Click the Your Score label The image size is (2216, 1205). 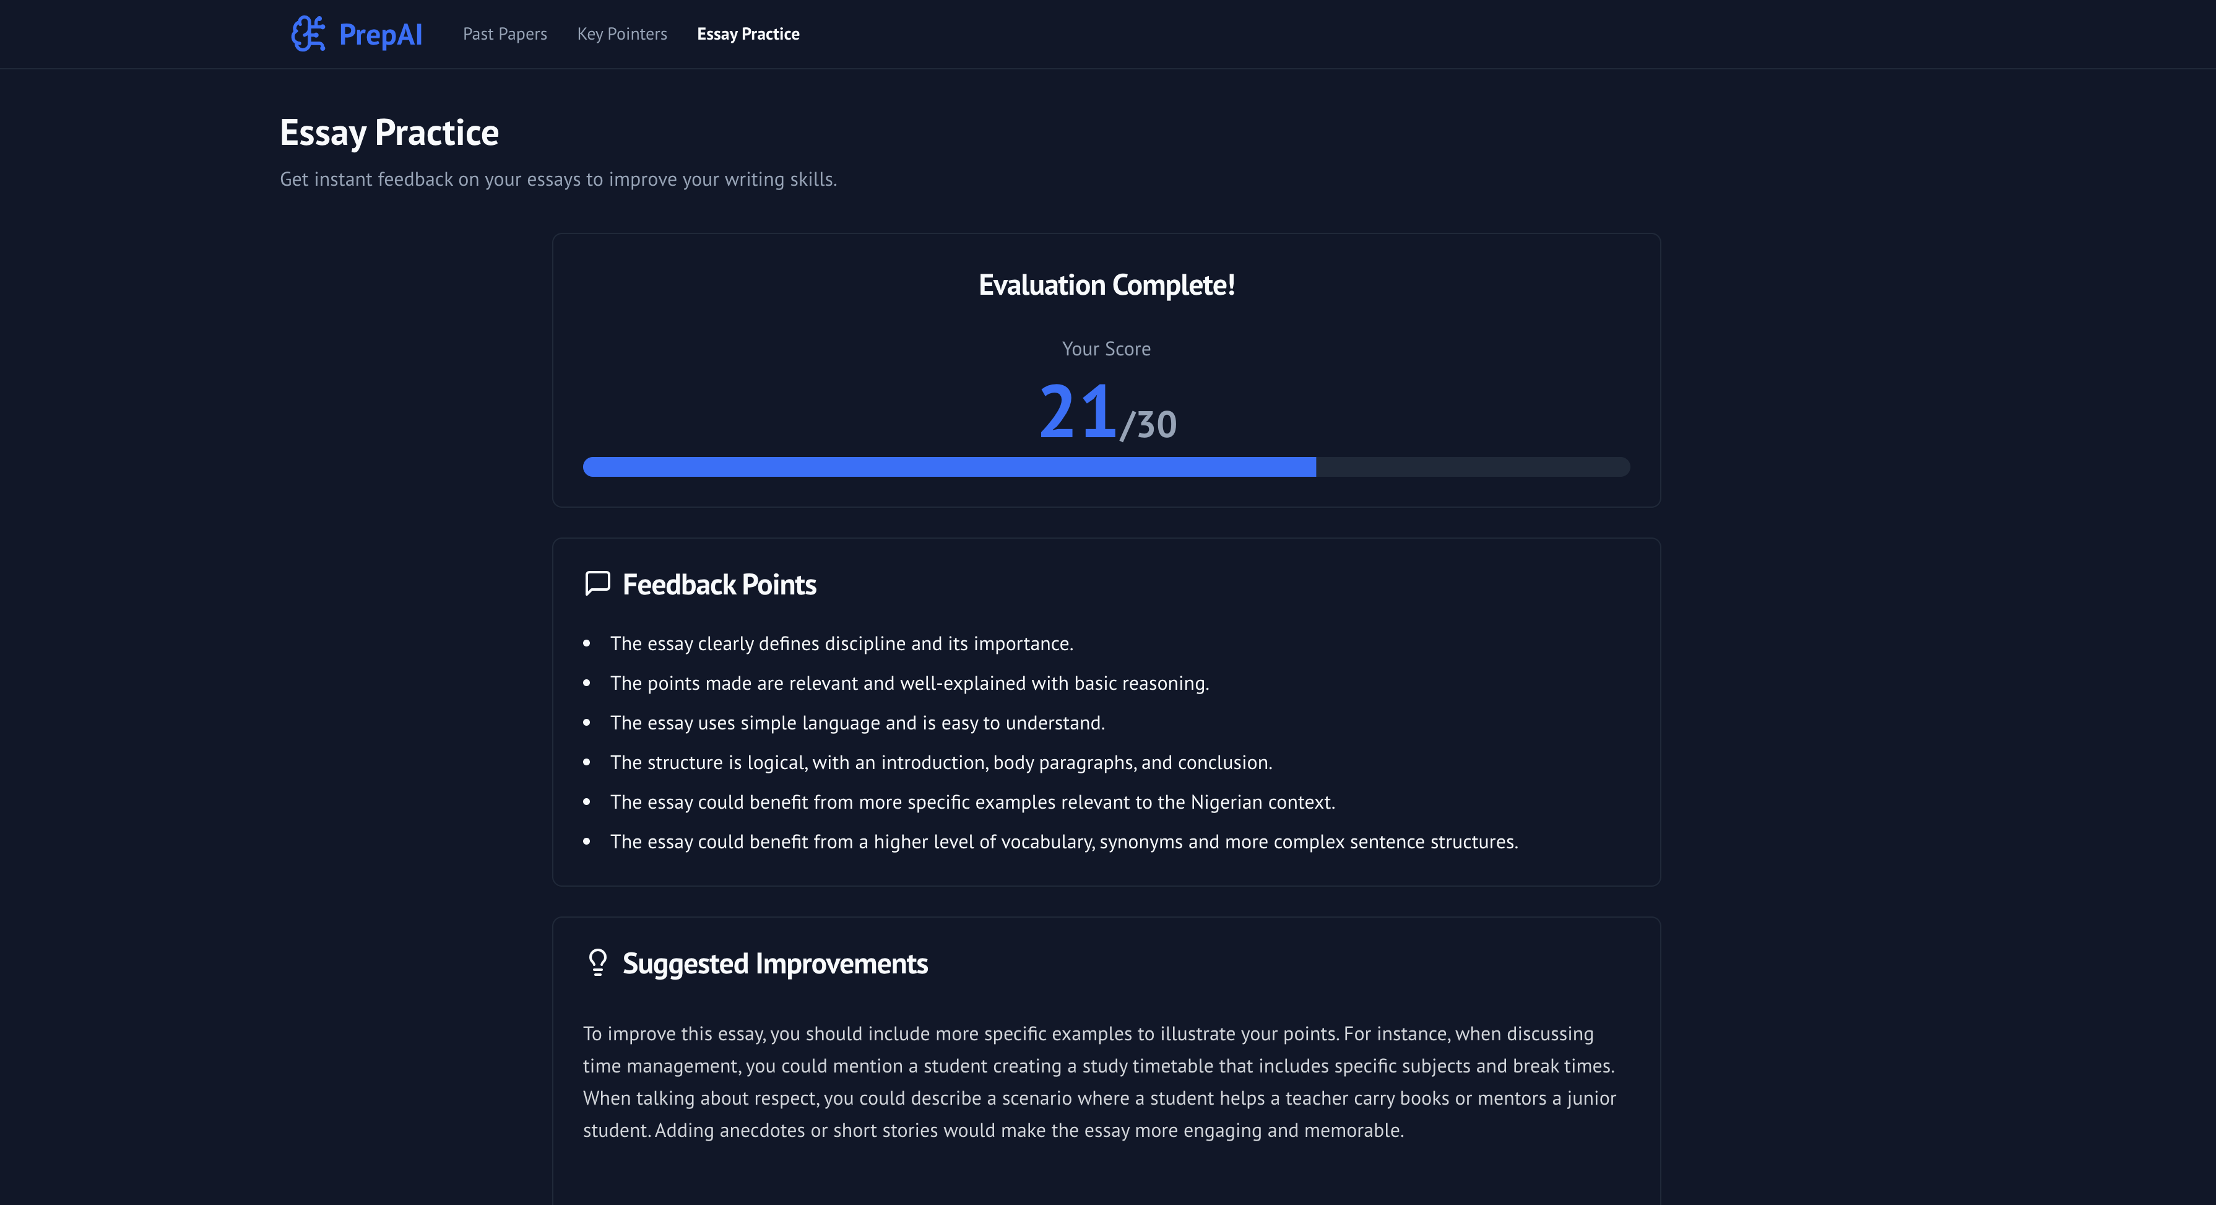pyautogui.click(x=1106, y=349)
